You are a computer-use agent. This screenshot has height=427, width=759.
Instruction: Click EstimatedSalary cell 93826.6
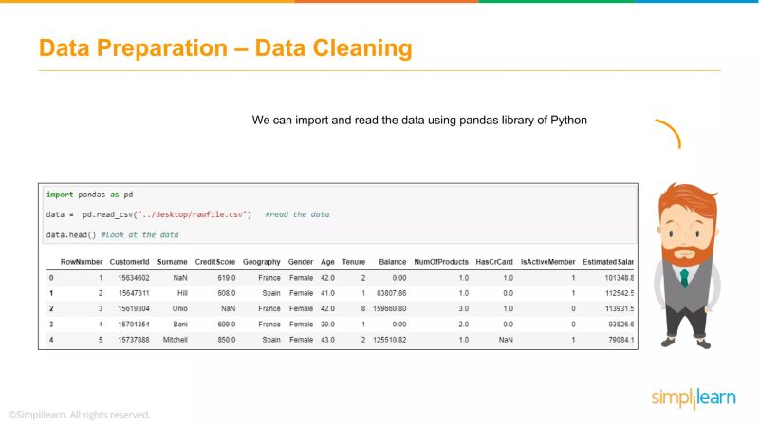tap(621, 325)
